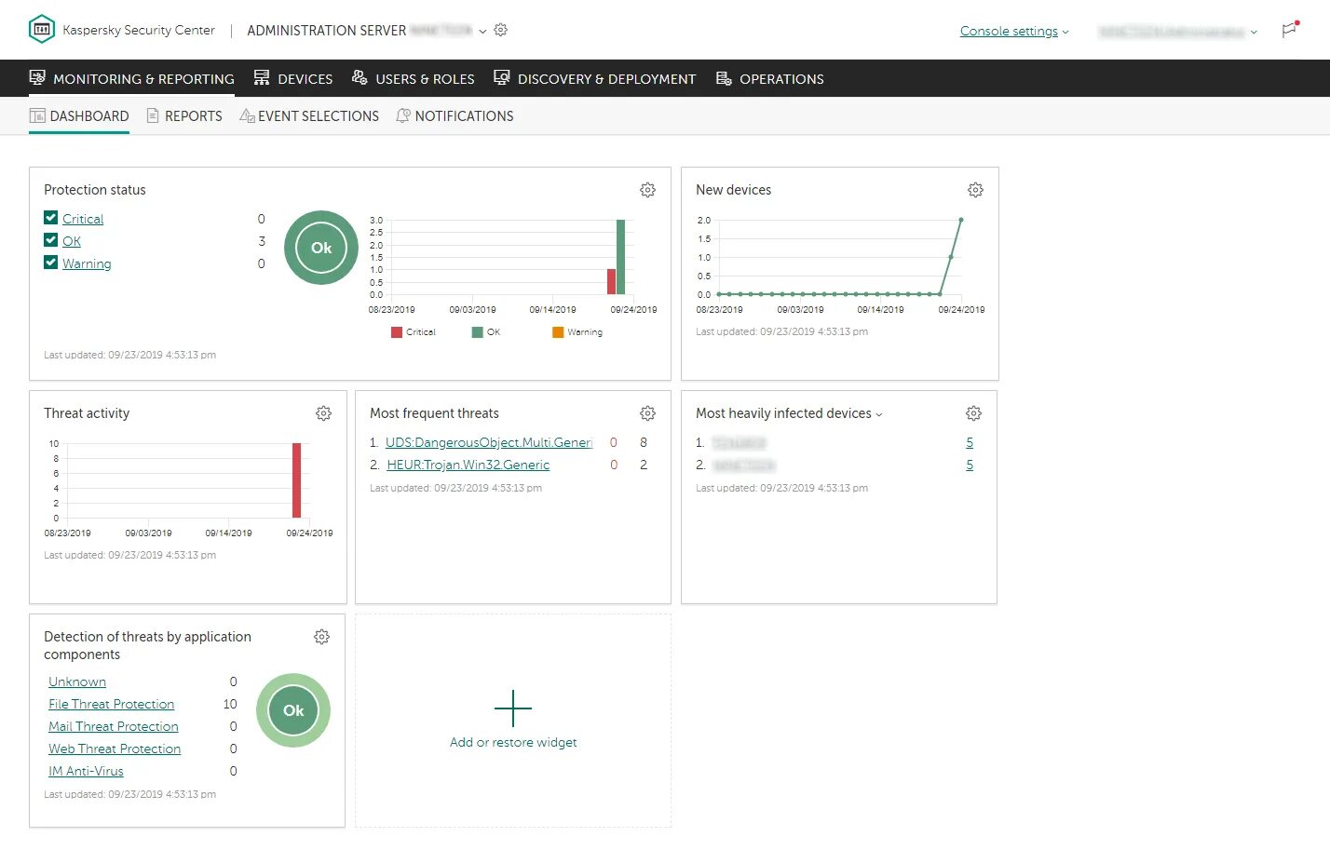Click the Notifications bell icon

coord(403,115)
